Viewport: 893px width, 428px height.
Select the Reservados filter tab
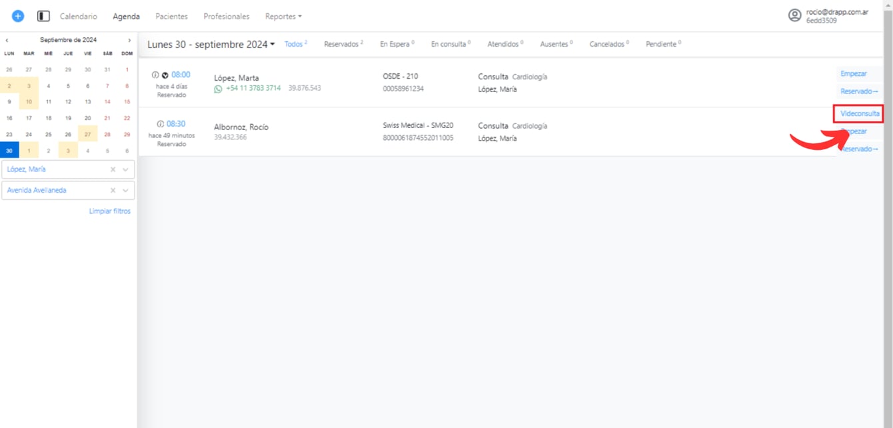point(344,44)
